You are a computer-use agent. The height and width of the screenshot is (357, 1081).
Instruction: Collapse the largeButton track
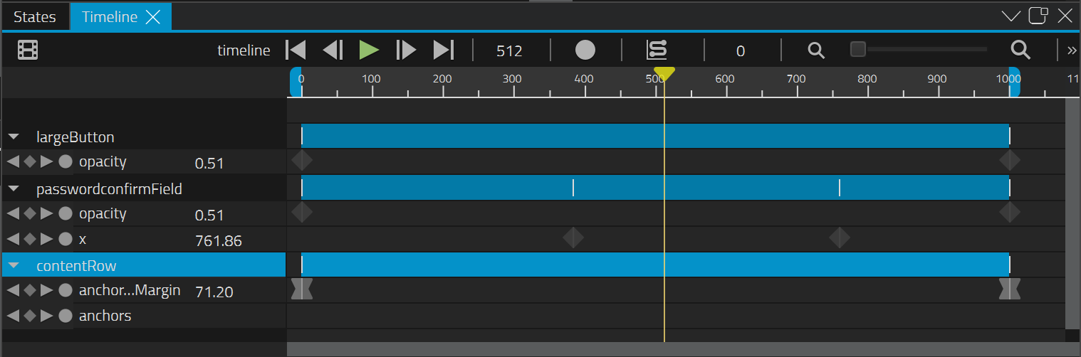click(14, 137)
